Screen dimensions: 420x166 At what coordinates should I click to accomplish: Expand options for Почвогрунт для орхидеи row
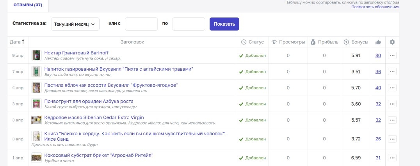[392, 104]
